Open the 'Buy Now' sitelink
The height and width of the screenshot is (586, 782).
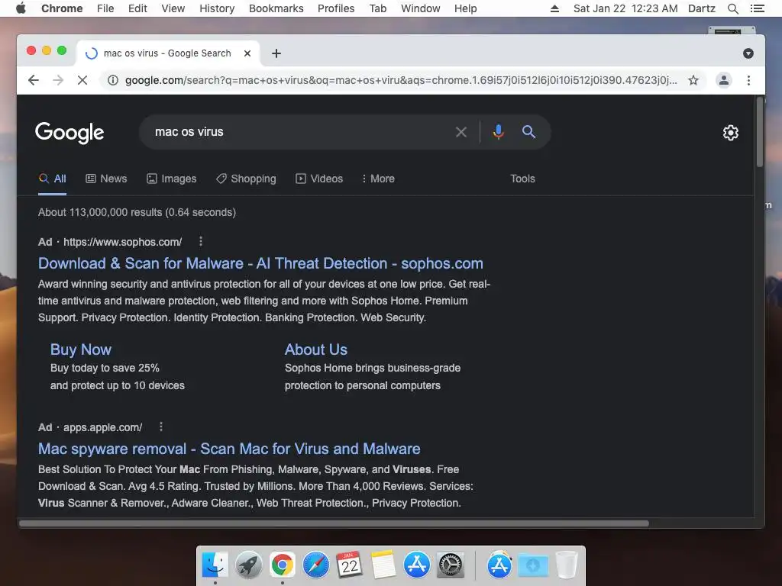[81, 349]
